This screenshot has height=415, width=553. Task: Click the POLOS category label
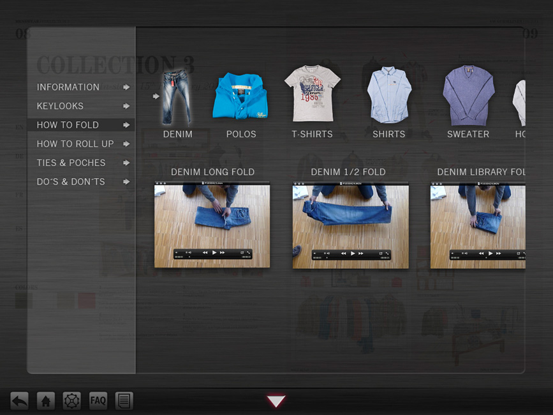tap(241, 134)
